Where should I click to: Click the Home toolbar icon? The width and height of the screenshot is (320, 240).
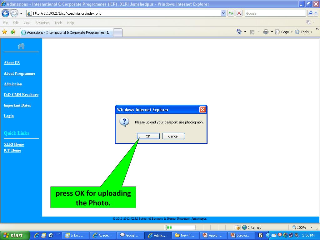pos(239,32)
